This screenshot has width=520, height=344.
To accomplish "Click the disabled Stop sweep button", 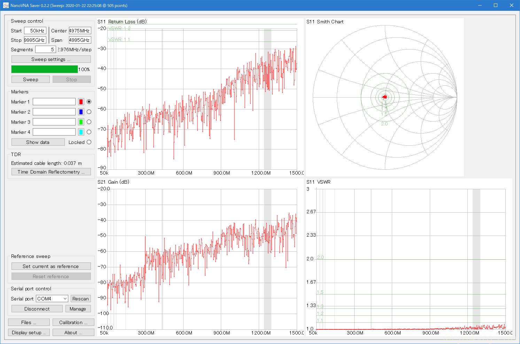I will click(72, 79).
